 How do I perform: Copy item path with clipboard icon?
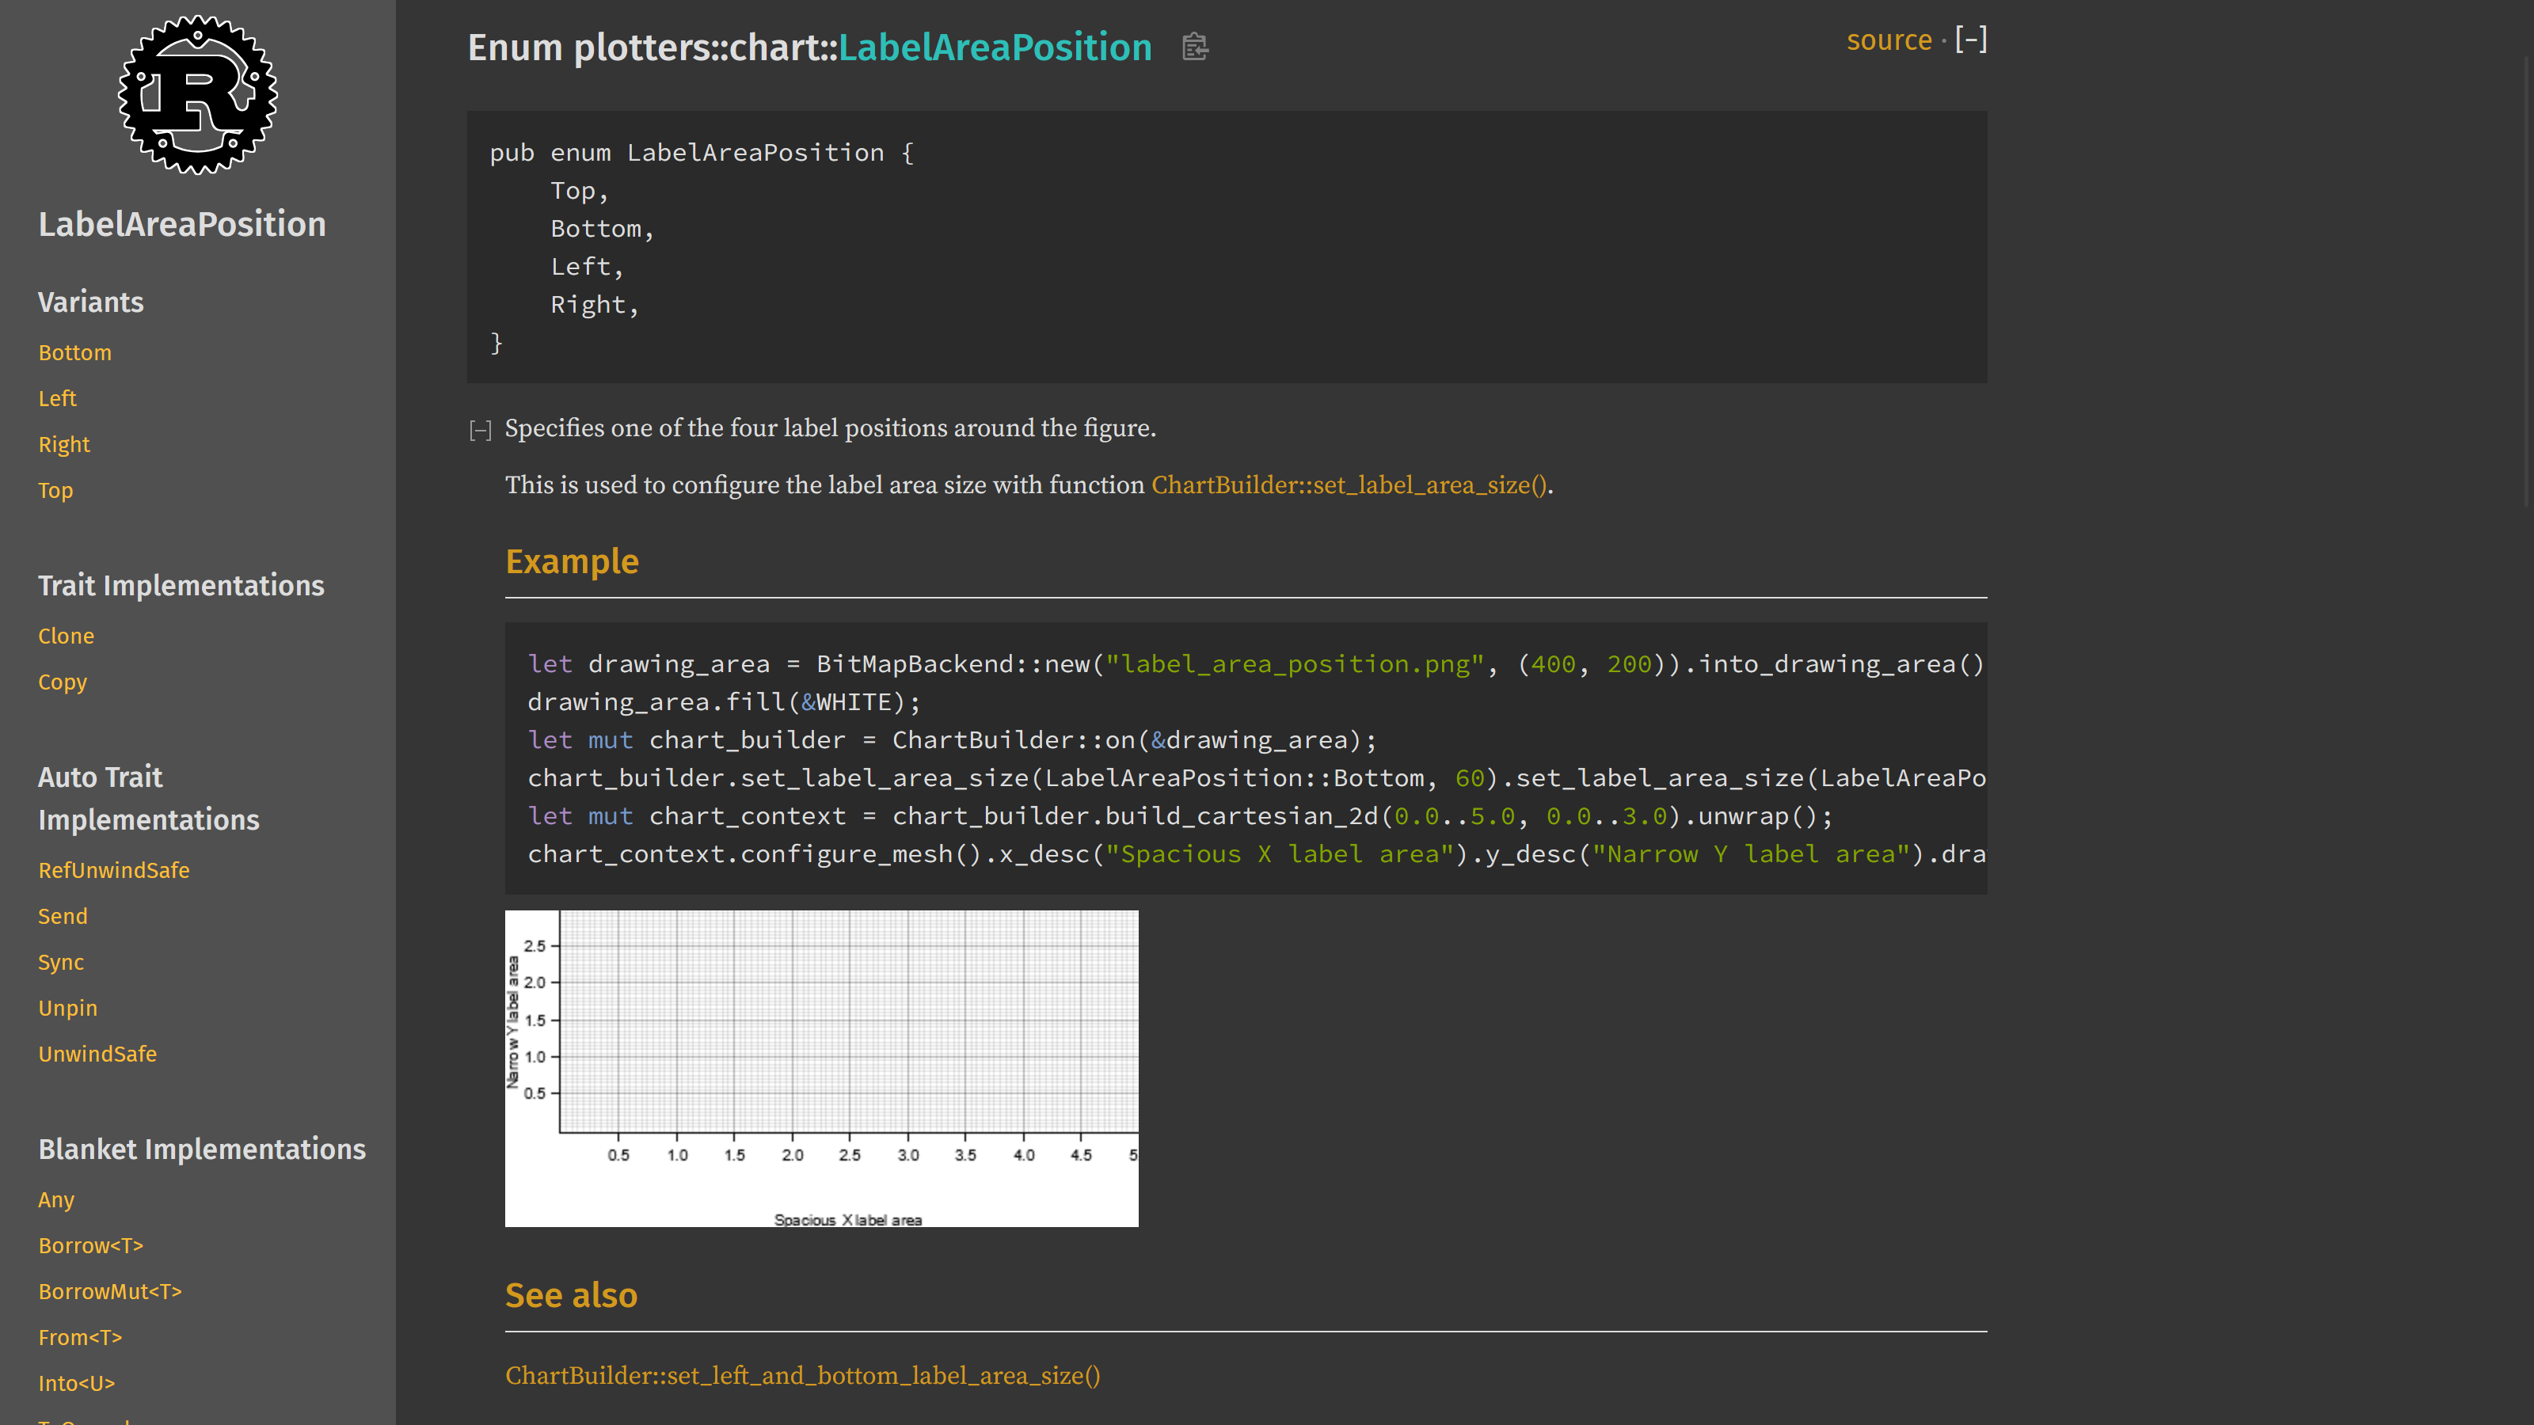(1194, 47)
